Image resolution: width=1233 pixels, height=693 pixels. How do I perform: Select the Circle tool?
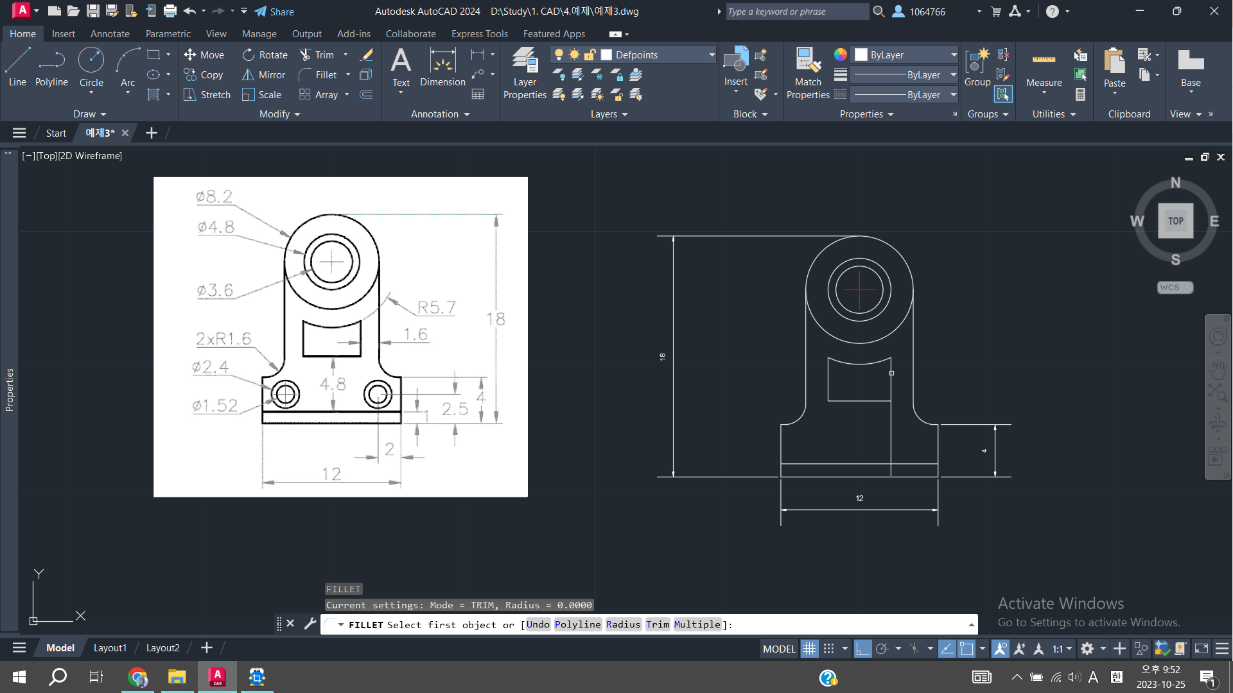(x=91, y=67)
